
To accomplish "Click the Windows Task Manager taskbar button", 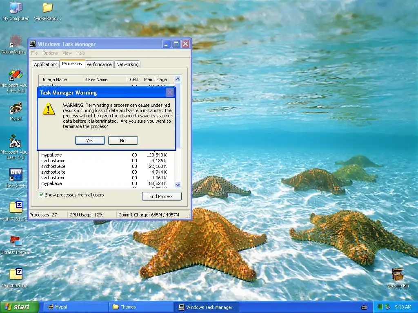I will point(206,307).
